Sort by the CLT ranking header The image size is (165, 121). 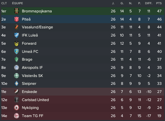pyautogui.click(x=4, y=3)
